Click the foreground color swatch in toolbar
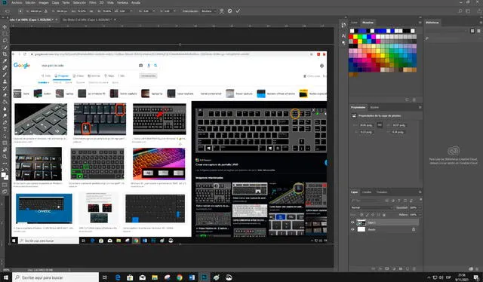 pos(3,175)
